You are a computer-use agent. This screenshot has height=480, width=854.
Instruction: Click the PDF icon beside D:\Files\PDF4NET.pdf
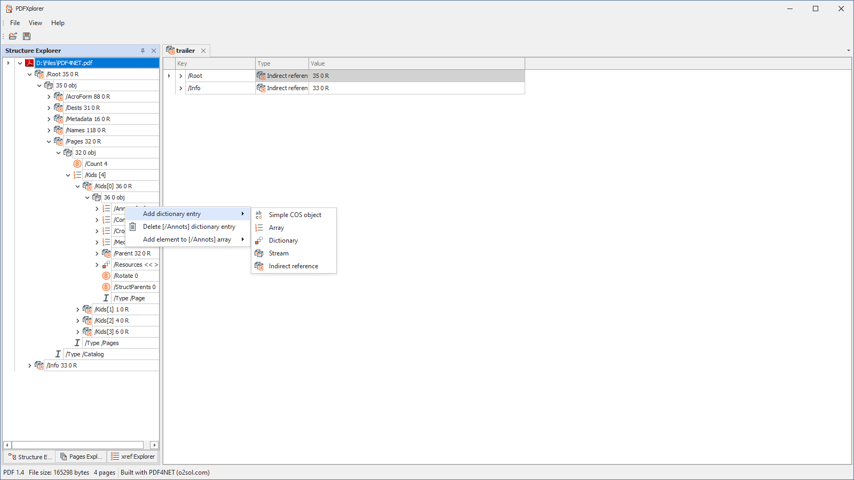click(x=30, y=62)
